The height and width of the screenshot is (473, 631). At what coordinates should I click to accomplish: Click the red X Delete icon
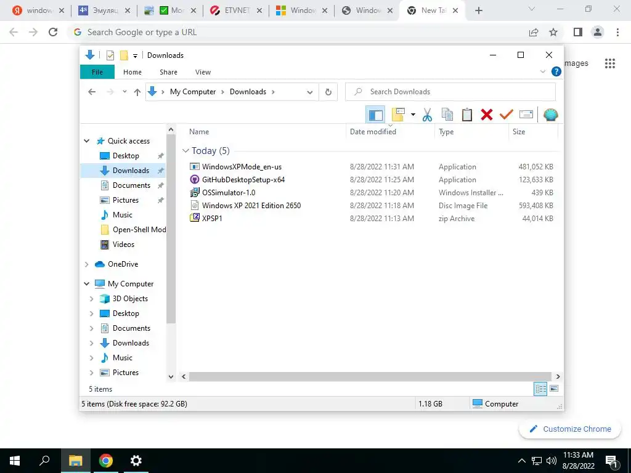487,115
